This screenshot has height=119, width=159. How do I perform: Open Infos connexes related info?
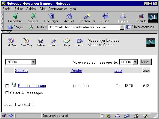pos(140,27)
